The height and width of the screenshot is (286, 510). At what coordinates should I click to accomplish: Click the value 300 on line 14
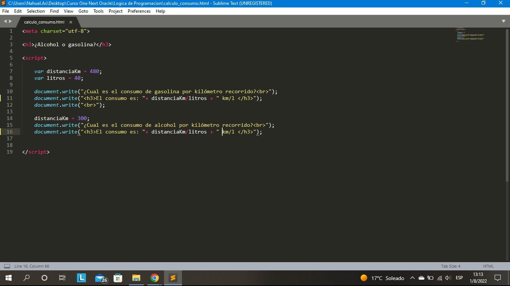[82, 118]
